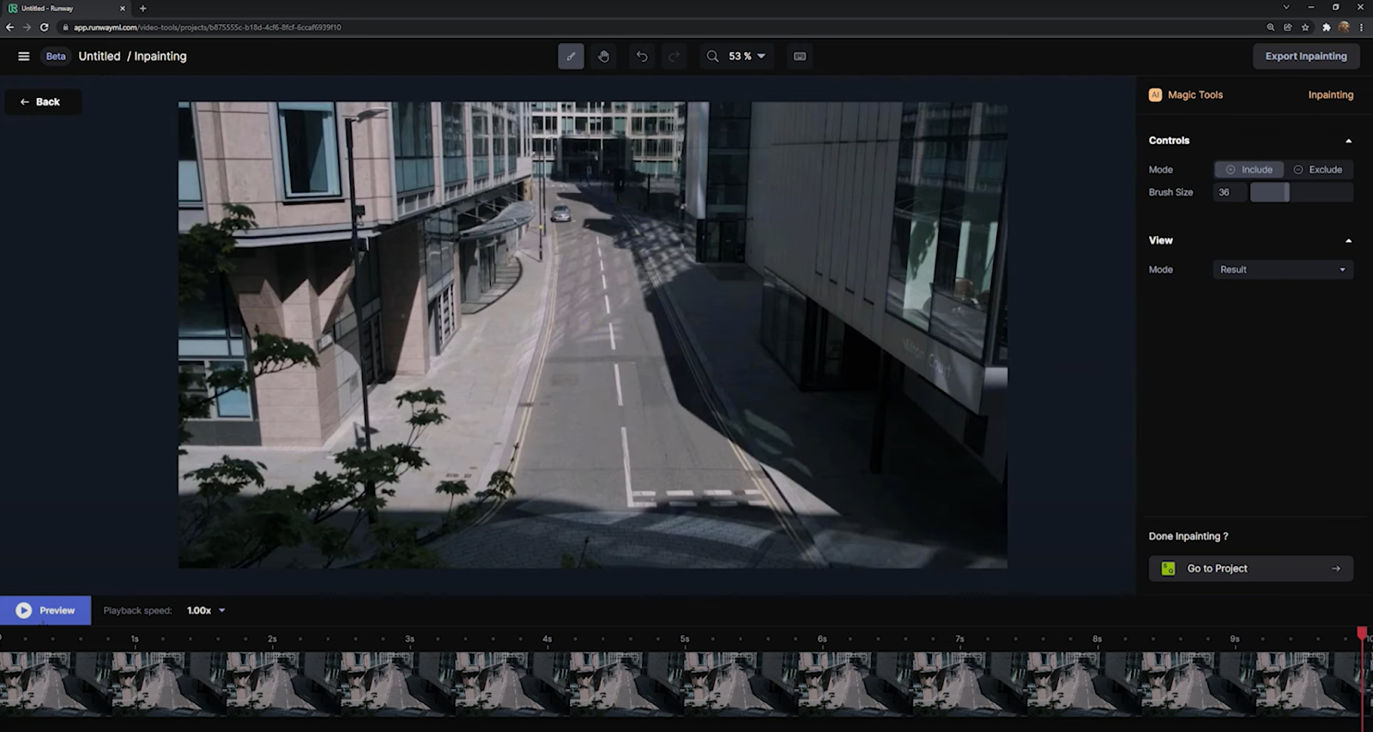Open the View Mode Result dropdown
The image size is (1373, 732).
coord(1283,269)
